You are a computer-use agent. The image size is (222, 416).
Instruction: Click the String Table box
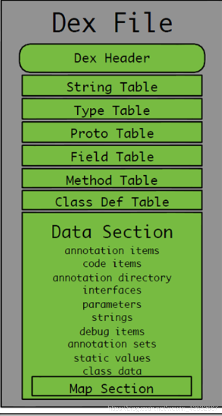point(112,86)
